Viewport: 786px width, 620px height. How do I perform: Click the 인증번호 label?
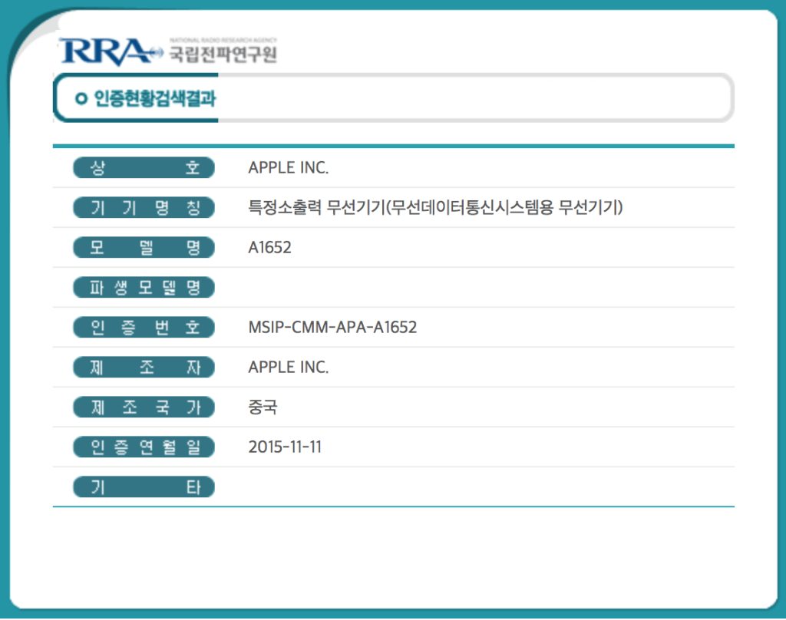click(x=144, y=328)
